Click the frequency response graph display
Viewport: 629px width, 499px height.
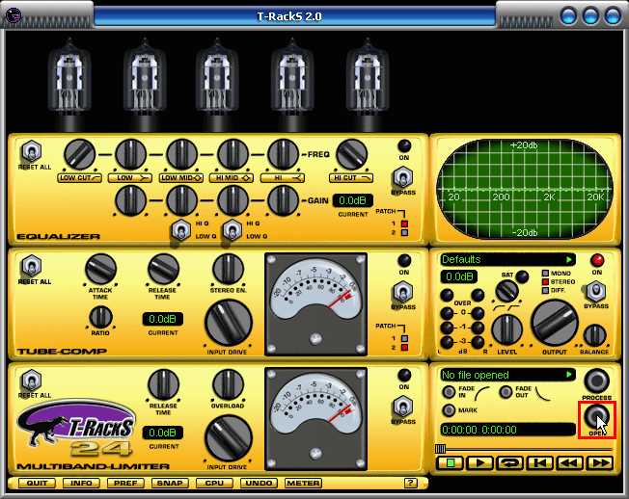point(525,189)
